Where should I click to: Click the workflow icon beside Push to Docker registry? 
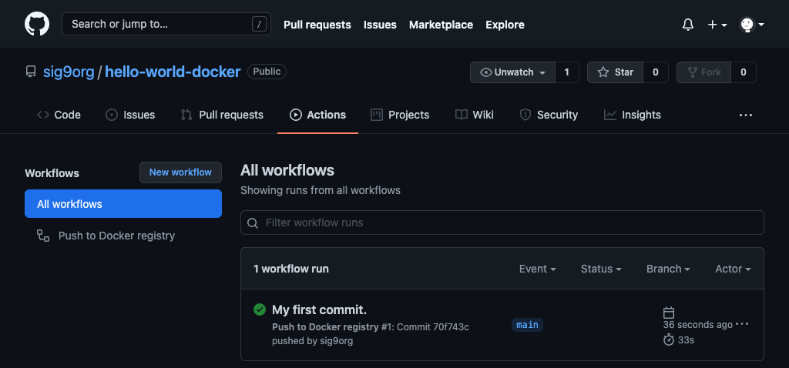tap(43, 236)
